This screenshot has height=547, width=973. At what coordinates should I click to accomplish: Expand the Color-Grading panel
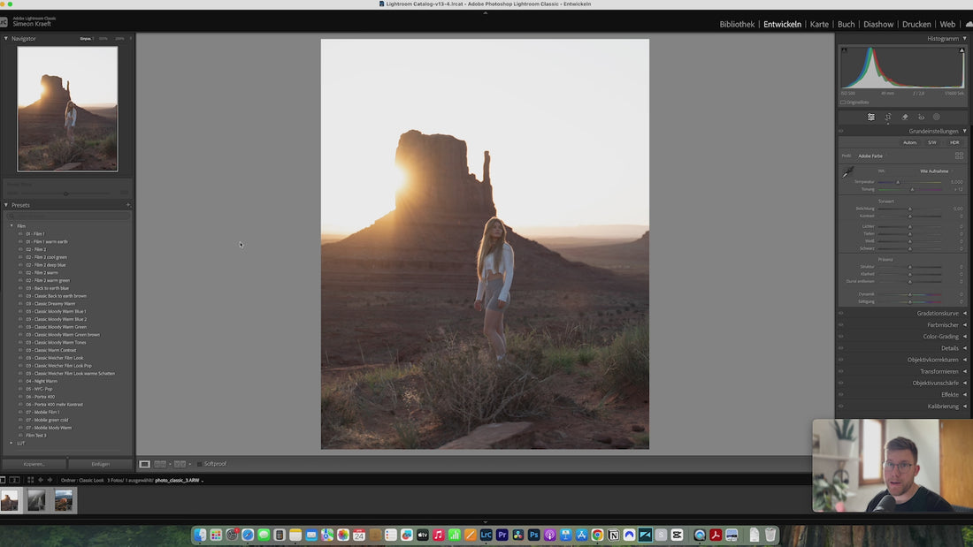point(941,337)
